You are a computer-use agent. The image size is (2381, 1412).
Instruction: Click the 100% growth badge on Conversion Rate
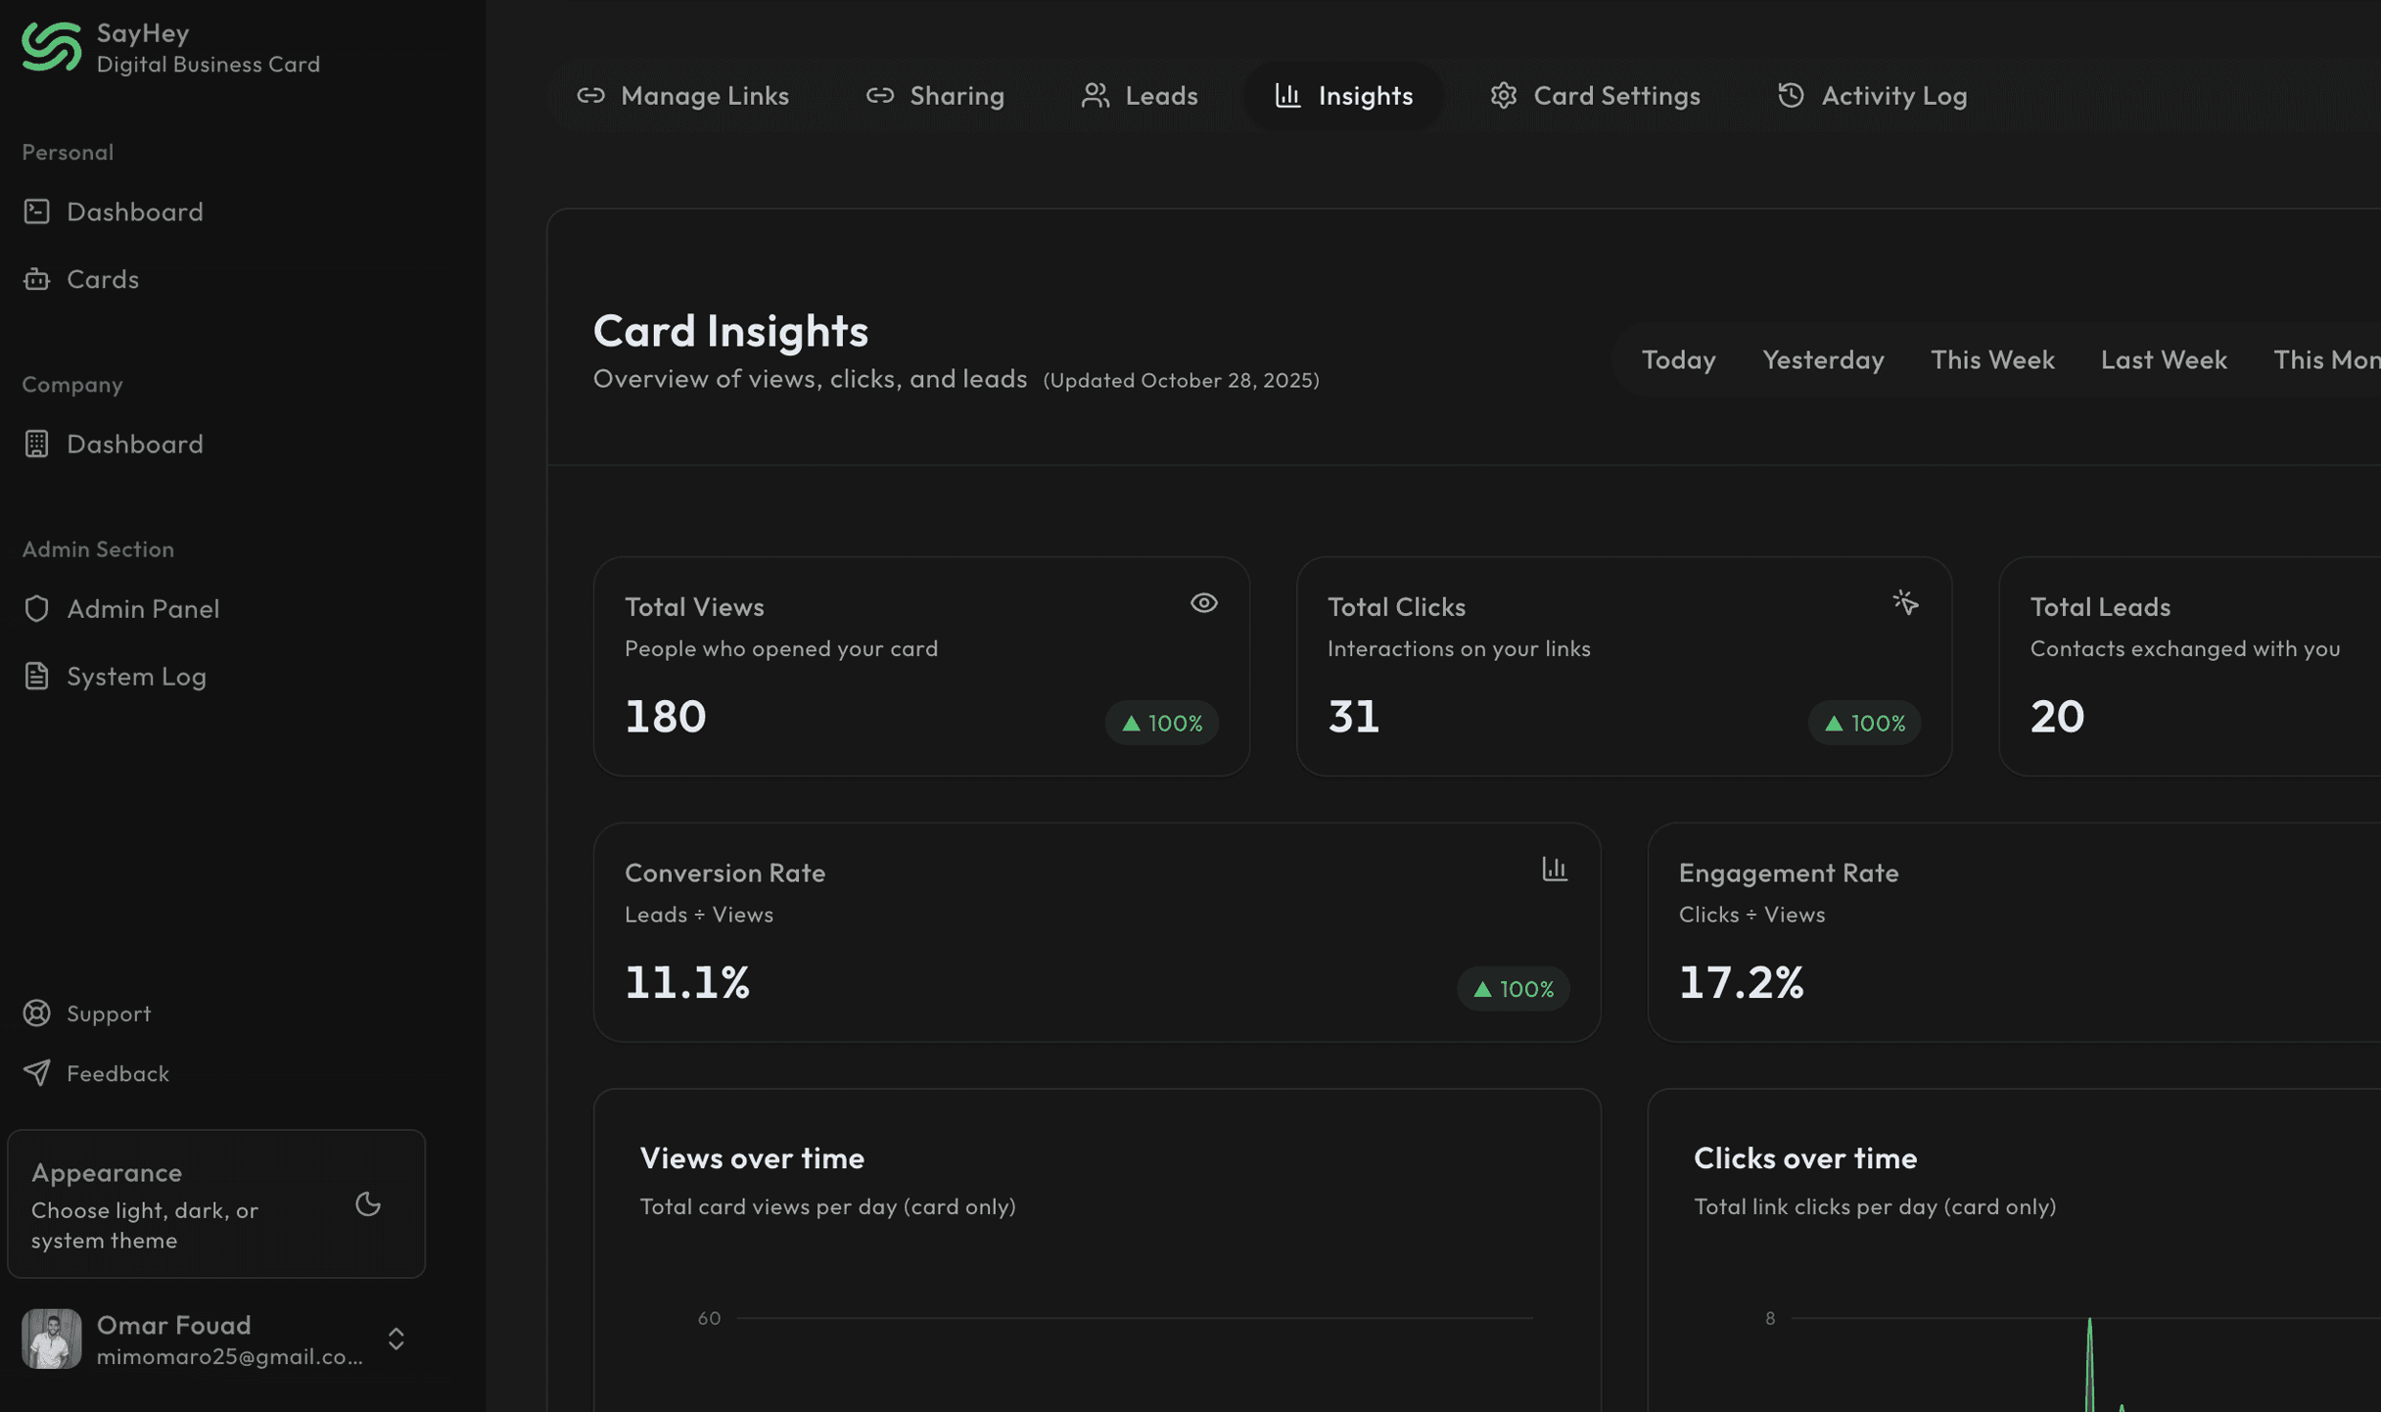coord(1513,988)
